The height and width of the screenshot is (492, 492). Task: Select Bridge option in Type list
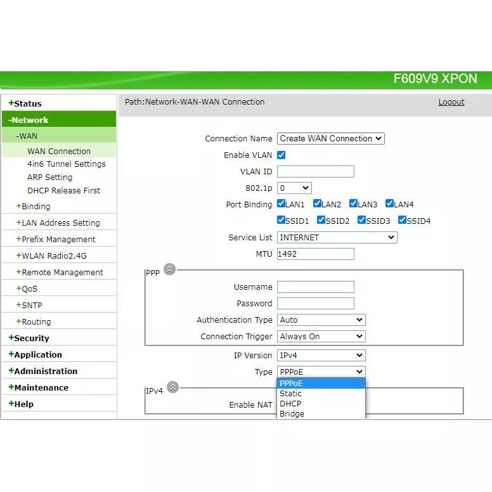321,413
